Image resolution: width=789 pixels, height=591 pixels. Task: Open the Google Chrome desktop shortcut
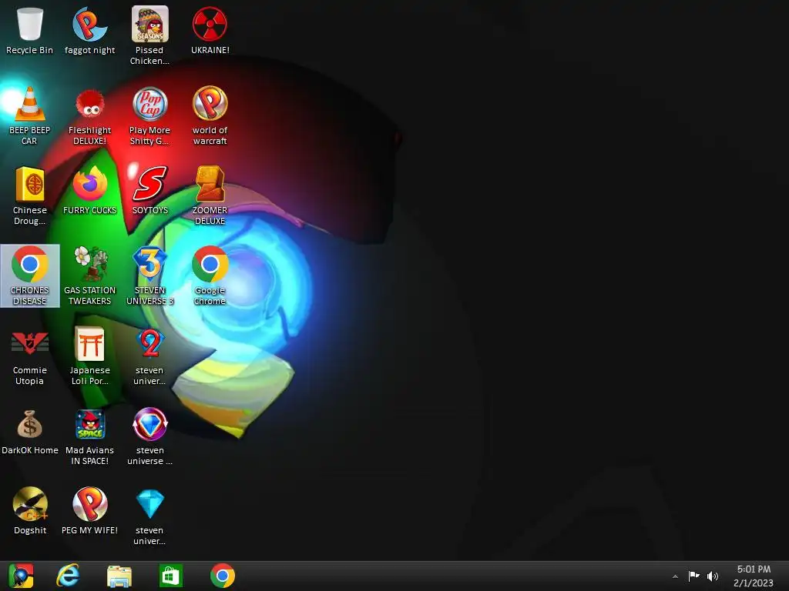click(210, 264)
